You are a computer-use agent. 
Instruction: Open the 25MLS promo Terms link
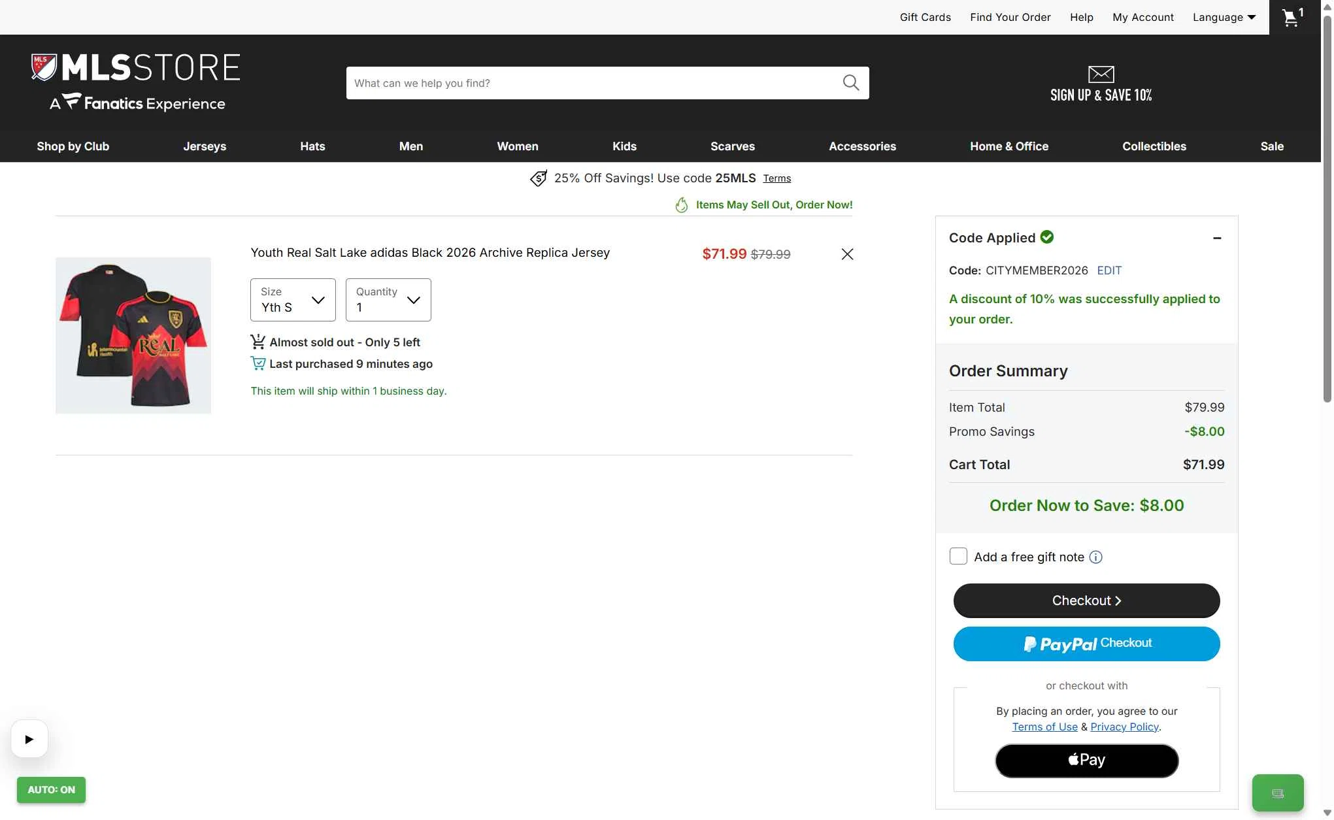tap(776, 178)
